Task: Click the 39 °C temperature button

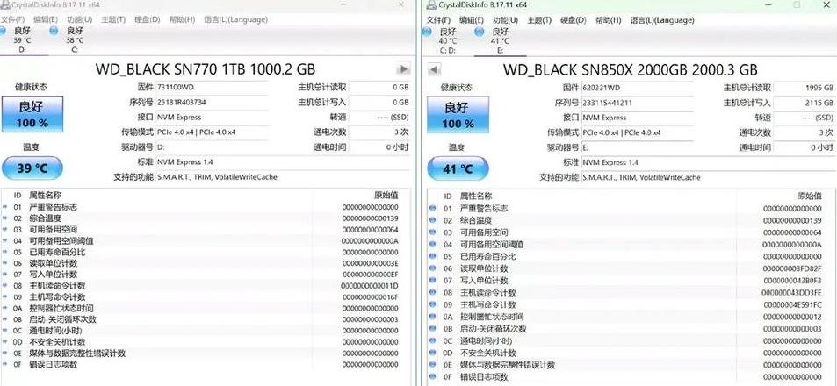Action: pyautogui.click(x=32, y=168)
